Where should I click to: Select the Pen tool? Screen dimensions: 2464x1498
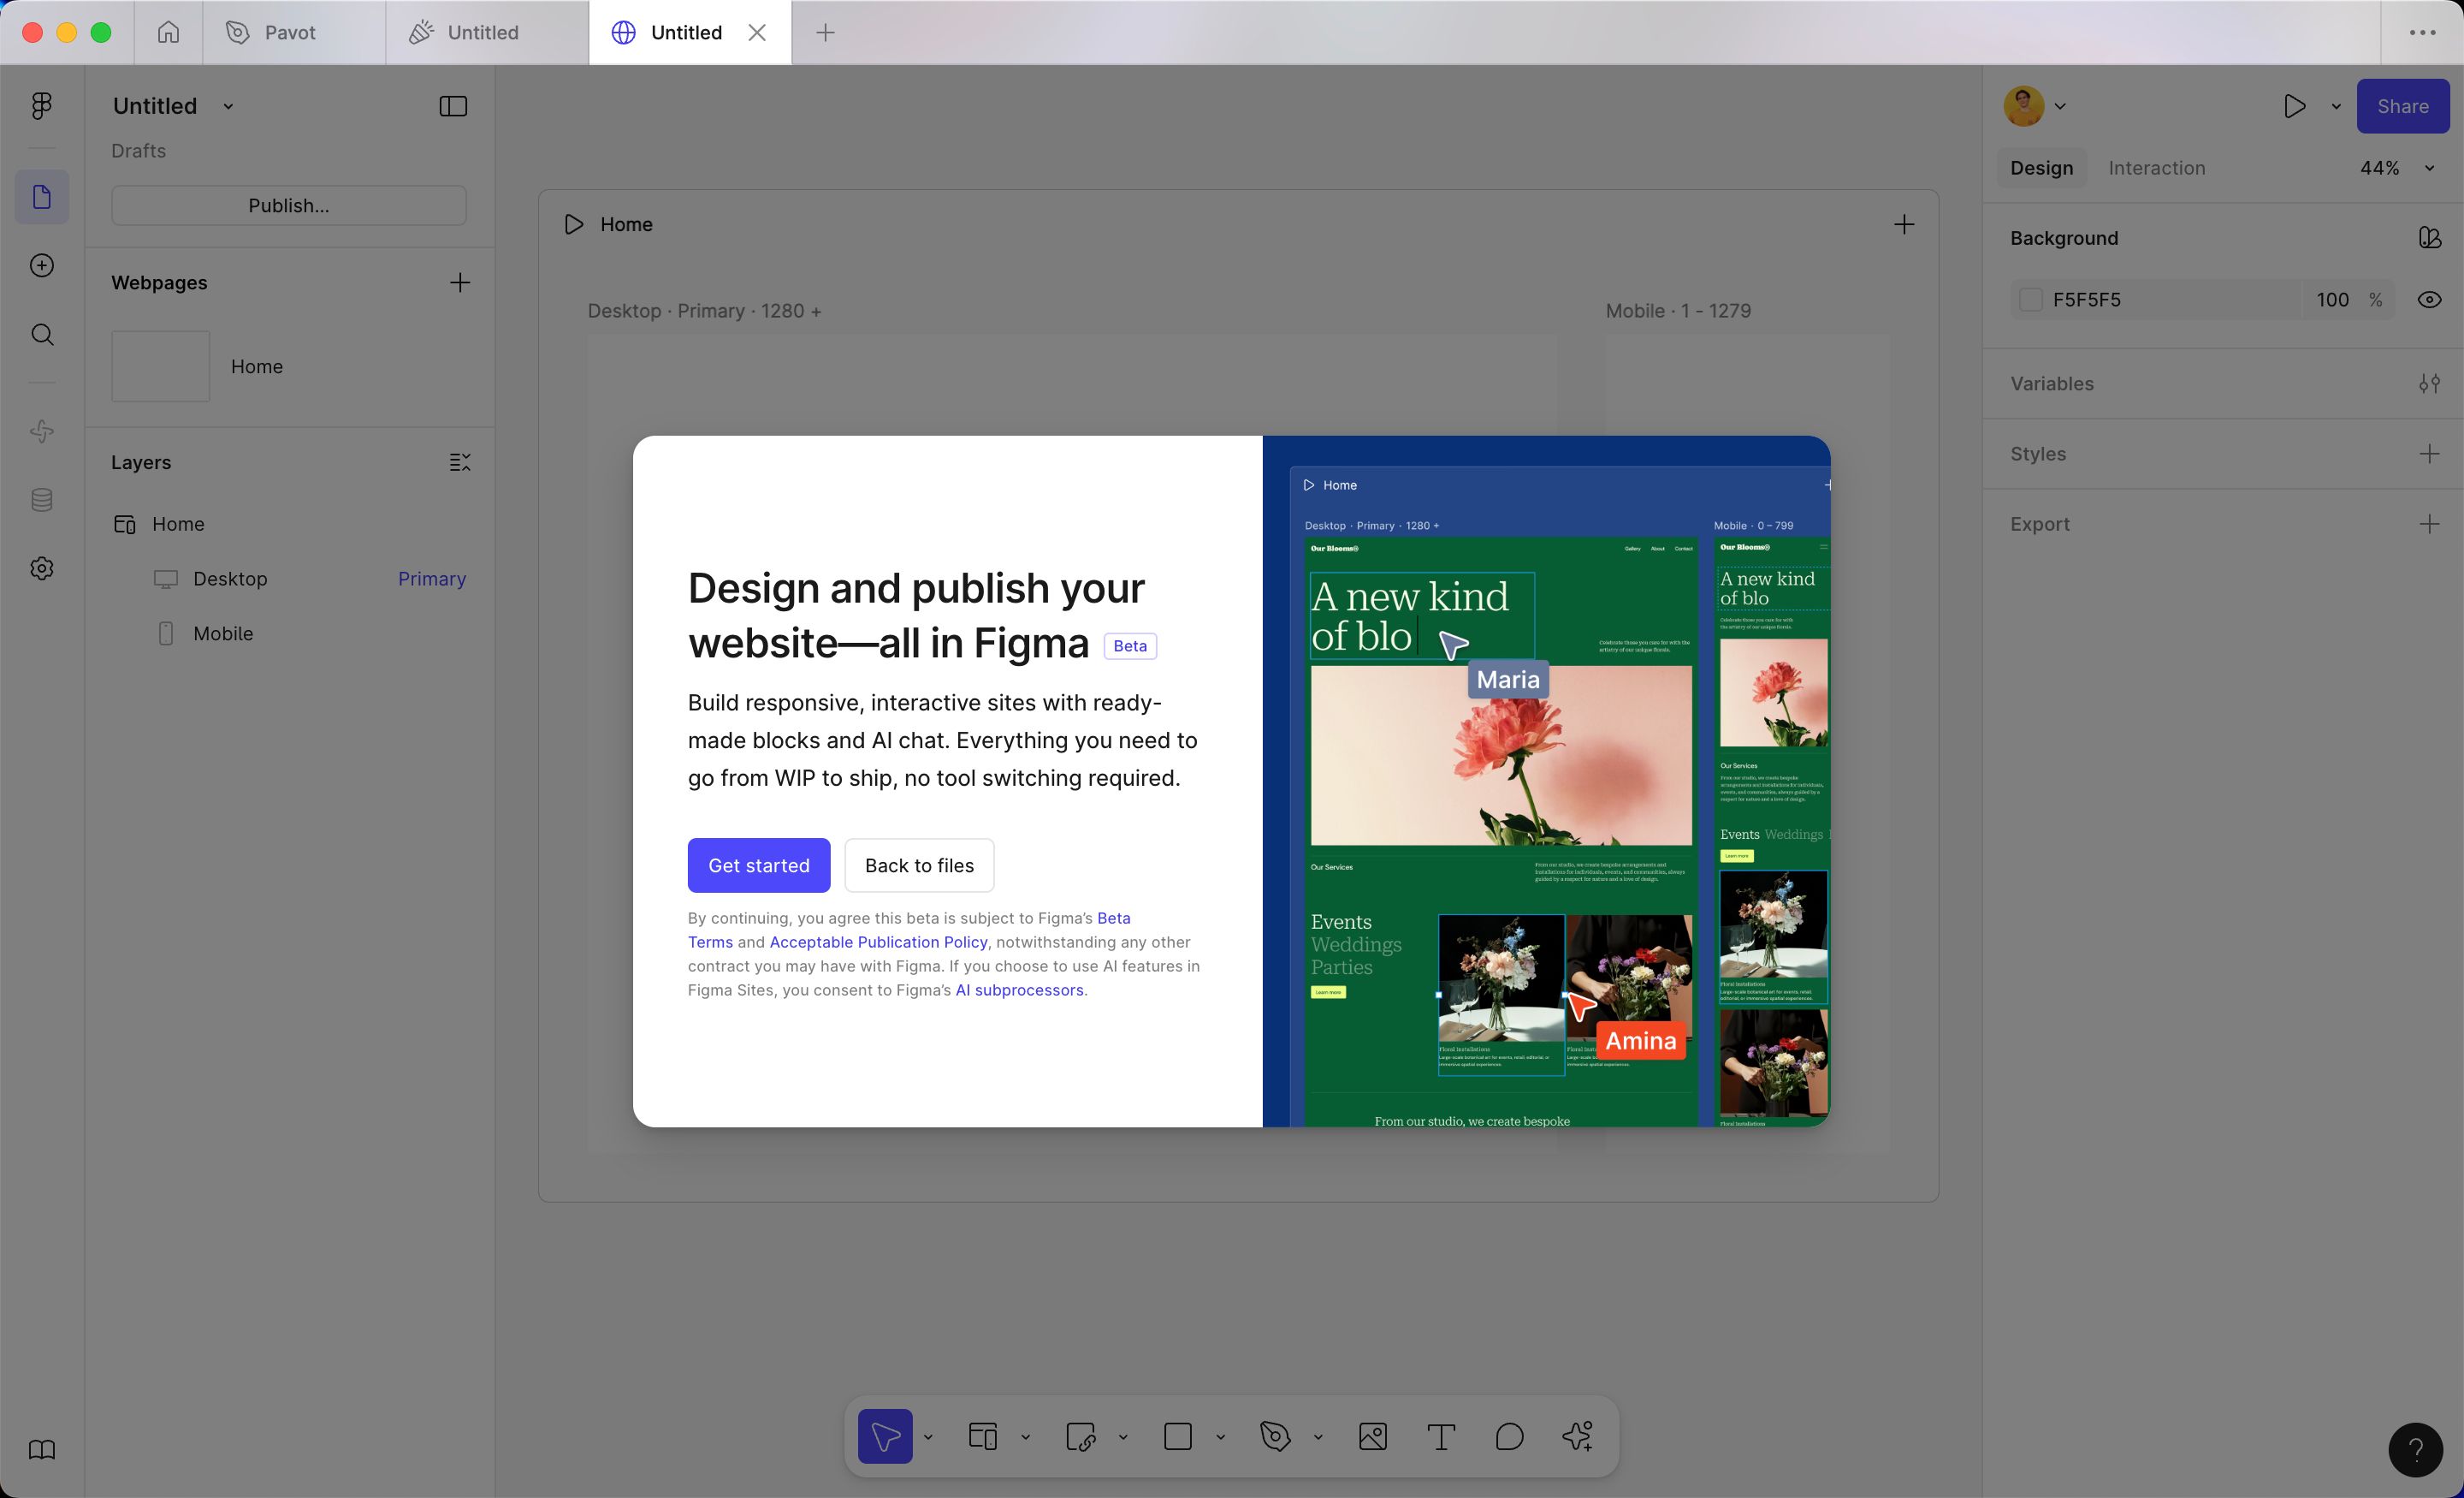[x=1275, y=1437]
